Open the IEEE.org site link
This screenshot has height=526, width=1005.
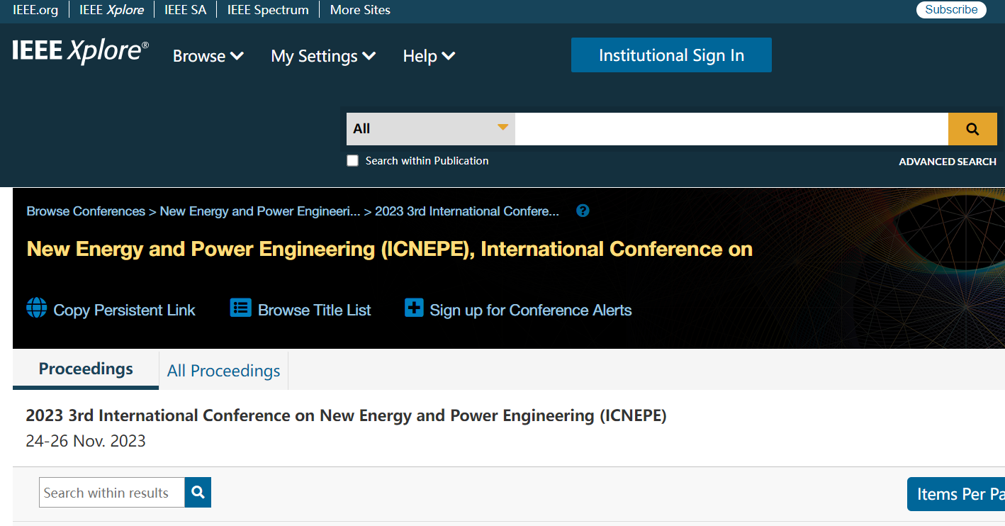35,10
